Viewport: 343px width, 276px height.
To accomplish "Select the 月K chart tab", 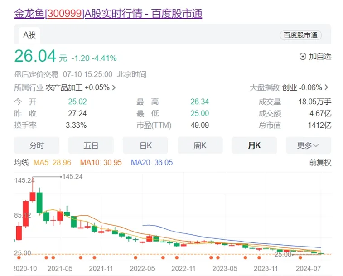I will [x=254, y=145].
